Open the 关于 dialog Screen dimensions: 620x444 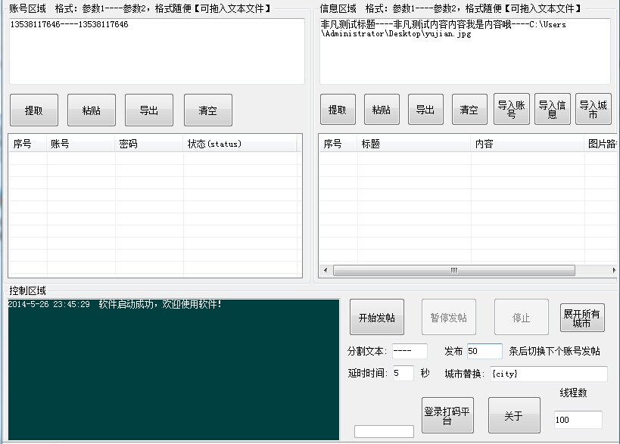tap(513, 415)
